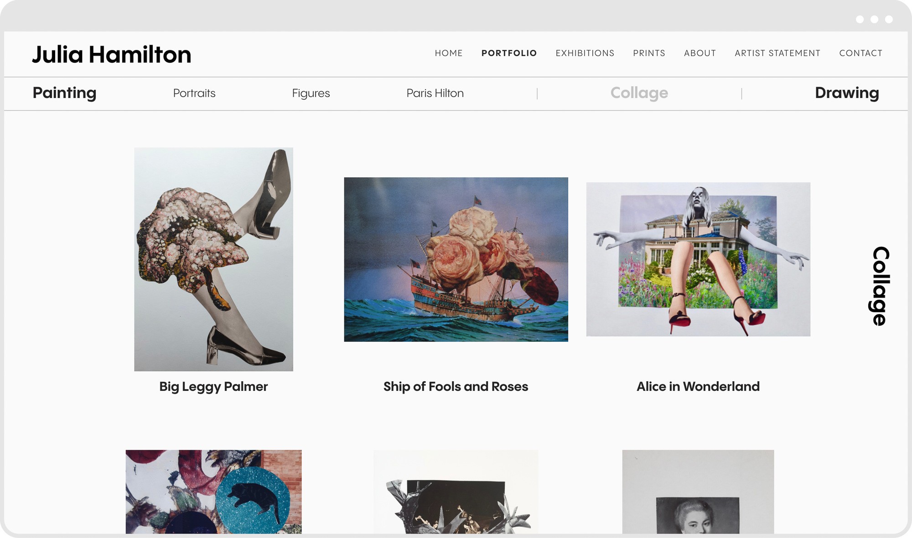912x538 pixels.
Task: Open the Alice in Wonderland collage image
Action: pos(698,259)
